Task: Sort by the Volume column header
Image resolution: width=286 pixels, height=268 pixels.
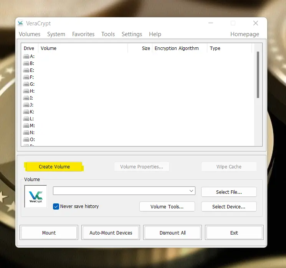Action: click(x=83, y=48)
